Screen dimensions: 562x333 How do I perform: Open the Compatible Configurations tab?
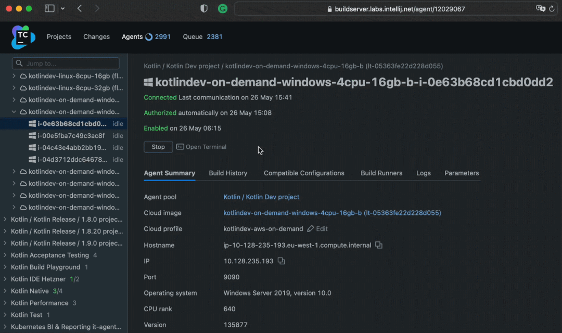[304, 173]
